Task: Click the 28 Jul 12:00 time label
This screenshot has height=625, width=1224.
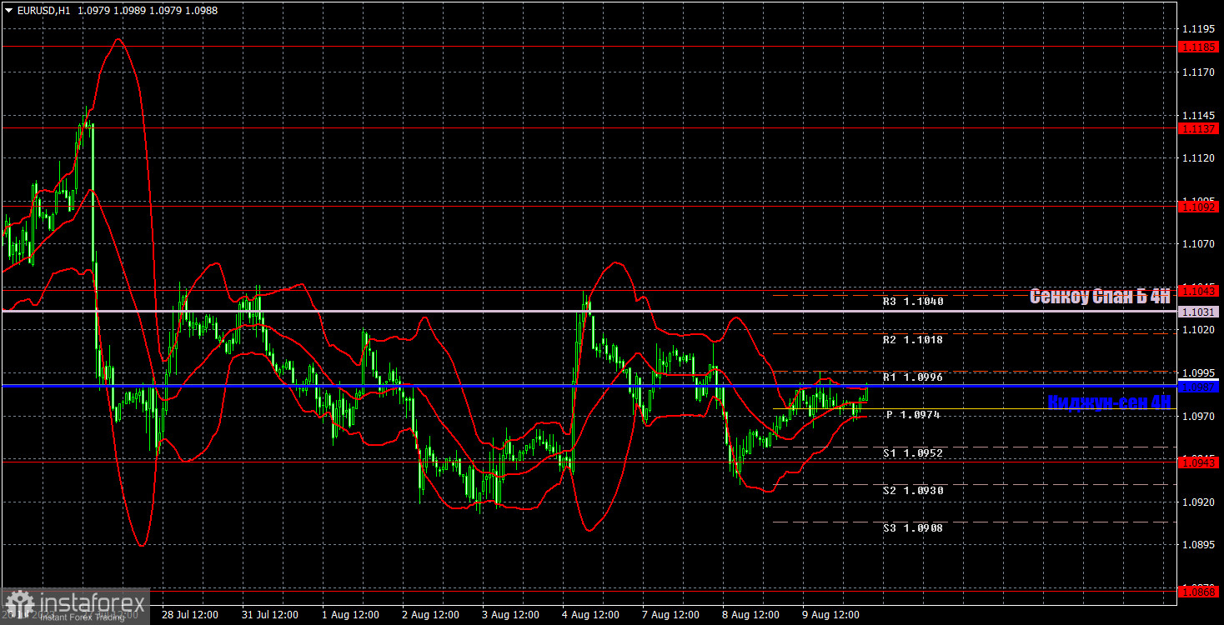Action: pyautogui.click(x=190, y=615)
